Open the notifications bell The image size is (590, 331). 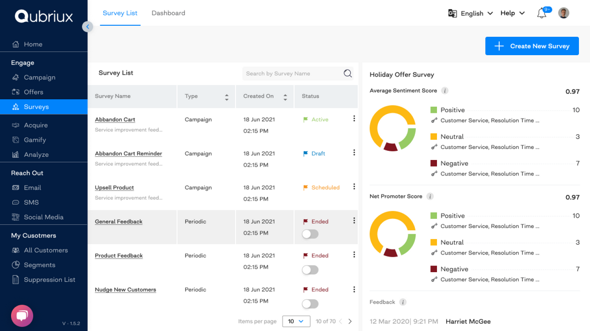[541, 13]
